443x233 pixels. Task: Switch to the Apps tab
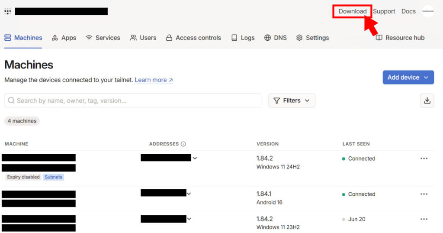point(64,38)
